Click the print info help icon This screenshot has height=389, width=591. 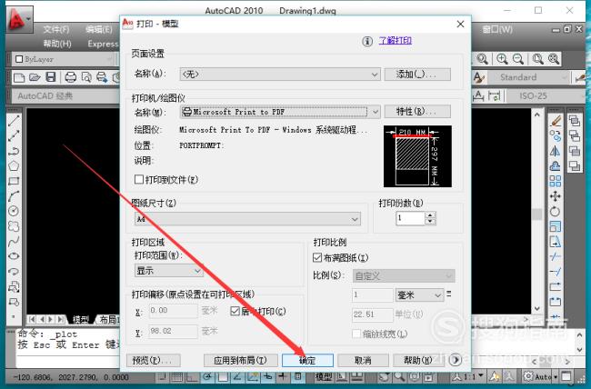click(367, 41)
